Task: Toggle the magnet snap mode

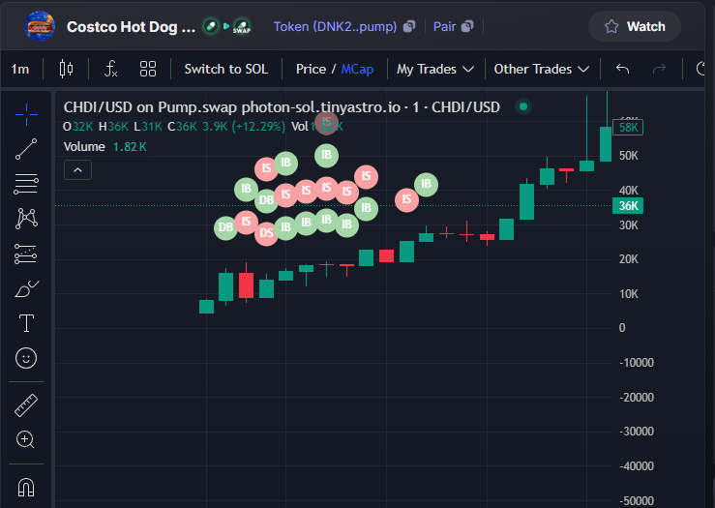Action: [x=26, y=487]
